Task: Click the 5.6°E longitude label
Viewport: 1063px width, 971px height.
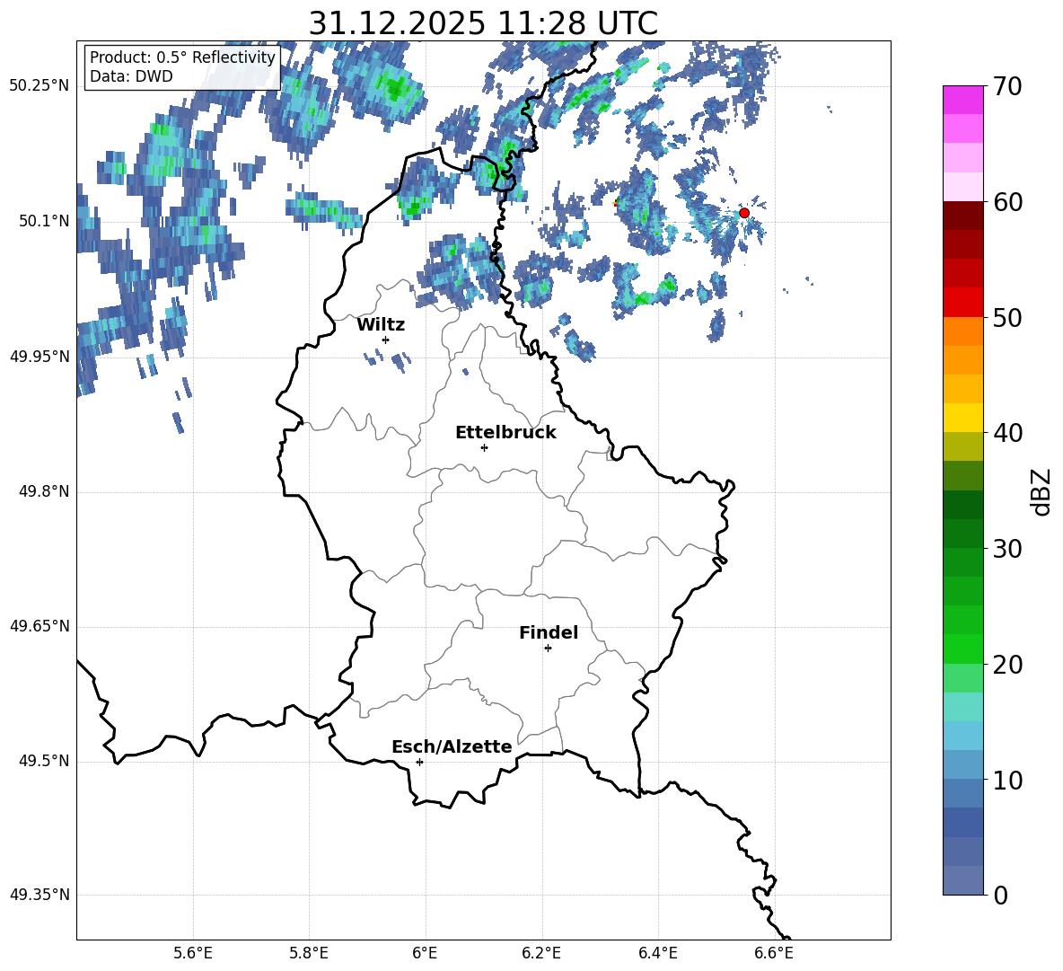Action: (x=193, y=953)
